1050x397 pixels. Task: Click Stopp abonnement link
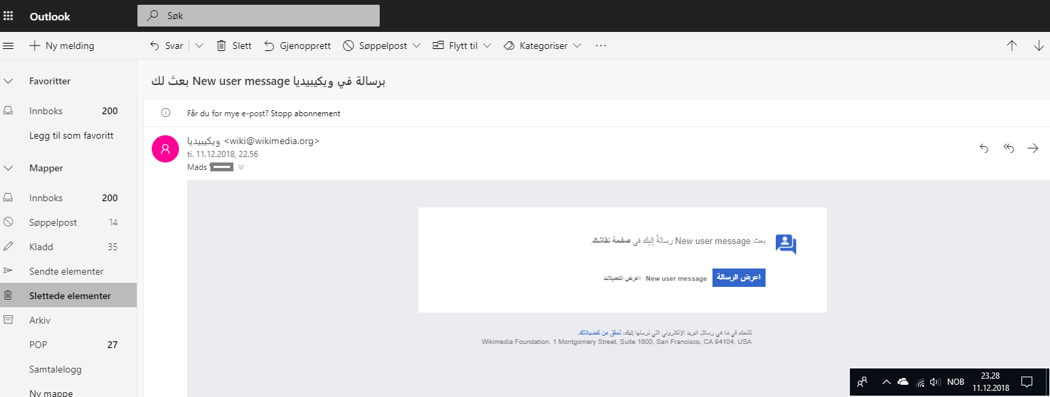[x=306, y=114]
